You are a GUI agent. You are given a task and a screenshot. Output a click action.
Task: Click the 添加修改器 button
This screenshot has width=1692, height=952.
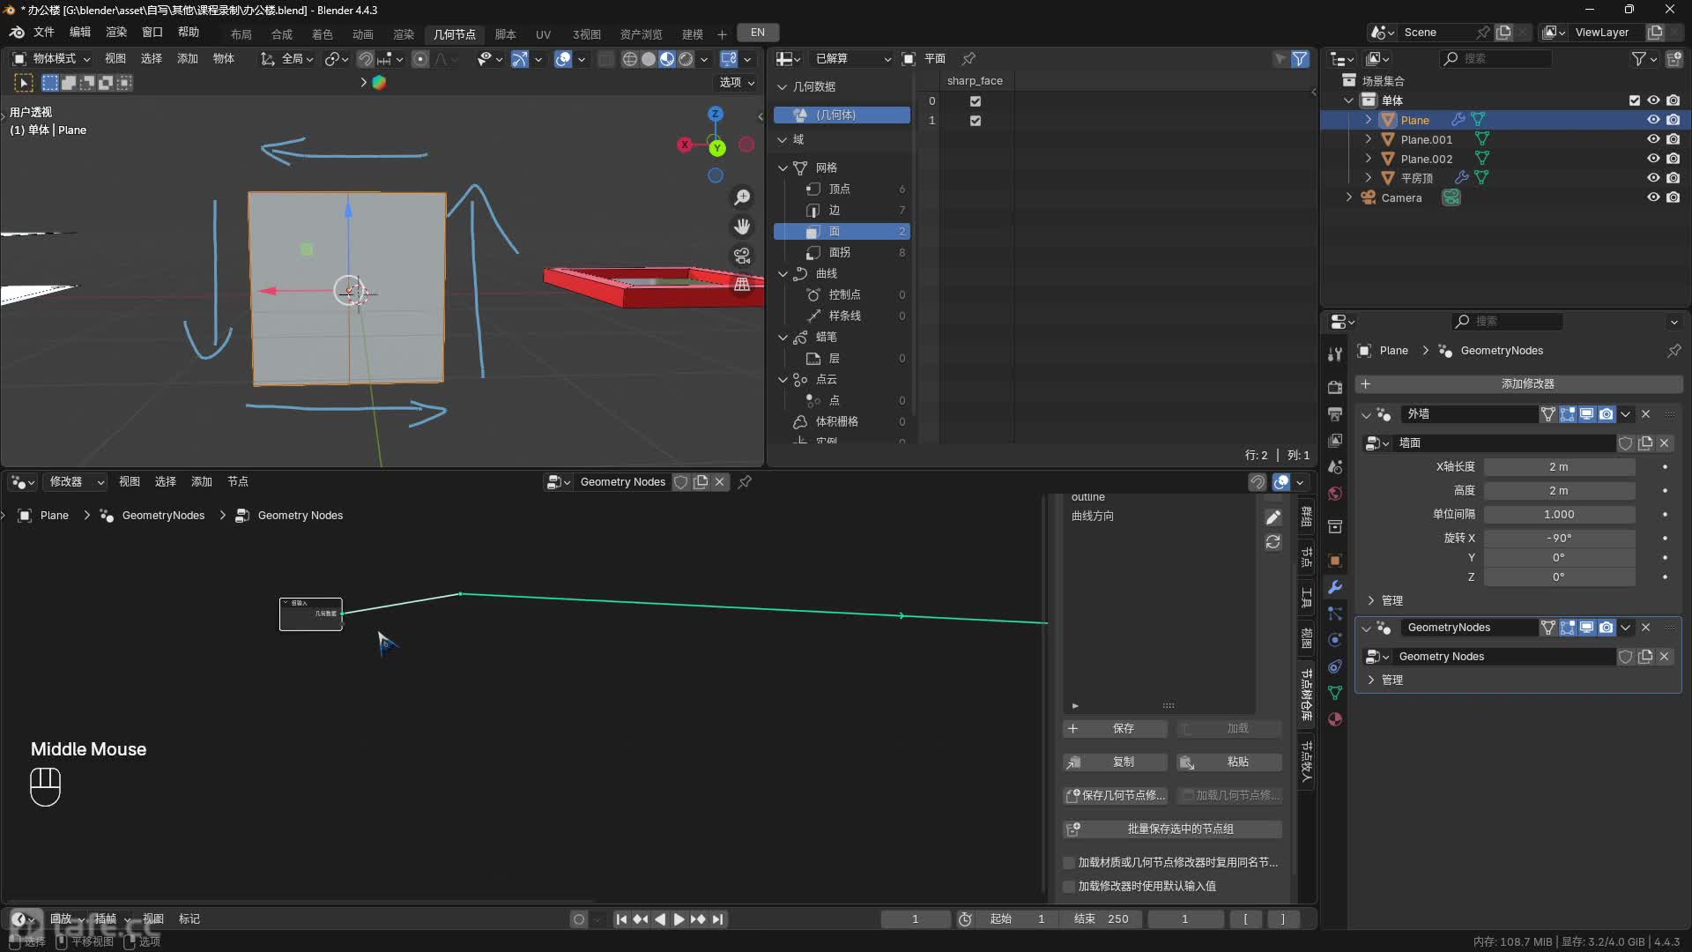point(1518,384)
